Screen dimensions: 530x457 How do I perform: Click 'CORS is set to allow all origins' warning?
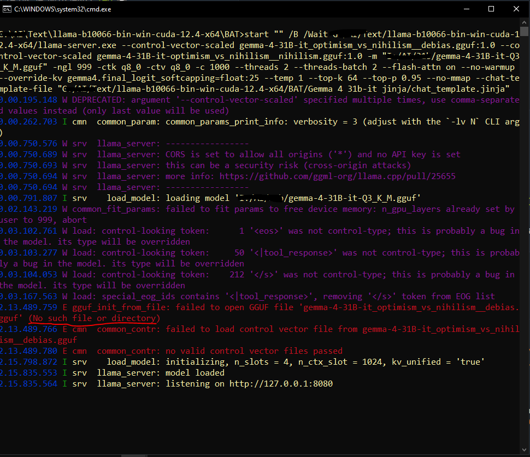click(x=244, y=155)
